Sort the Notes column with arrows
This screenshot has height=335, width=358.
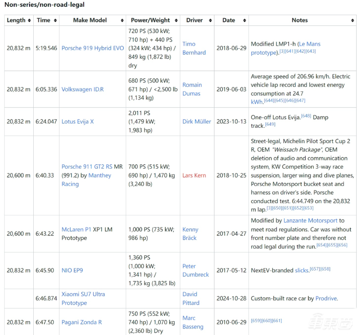[x=352, y=20]
